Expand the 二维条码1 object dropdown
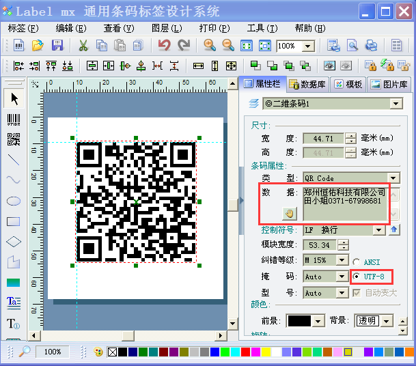Viewport: 416px width, 366px height. tap(396, 104)
